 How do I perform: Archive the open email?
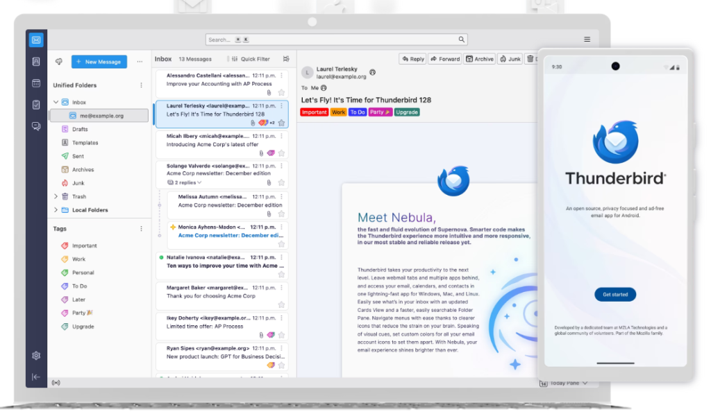point(479,59)
